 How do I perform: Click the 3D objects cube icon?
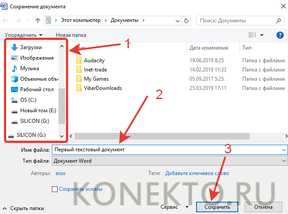(x=15, y=79)
